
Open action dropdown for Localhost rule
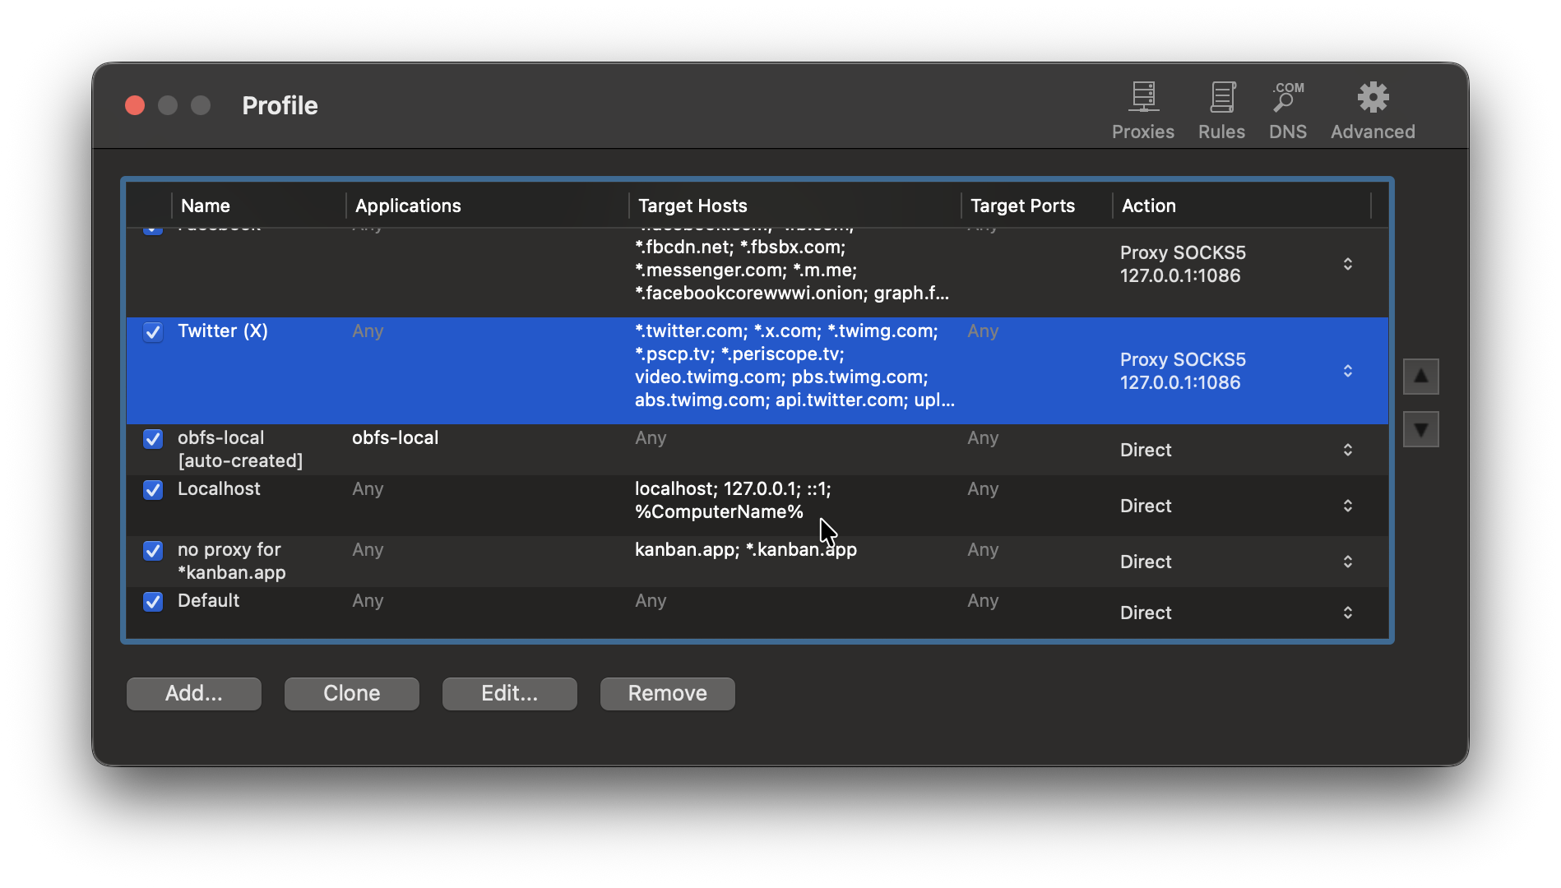pyautogui.click(x=1347, y=506)
